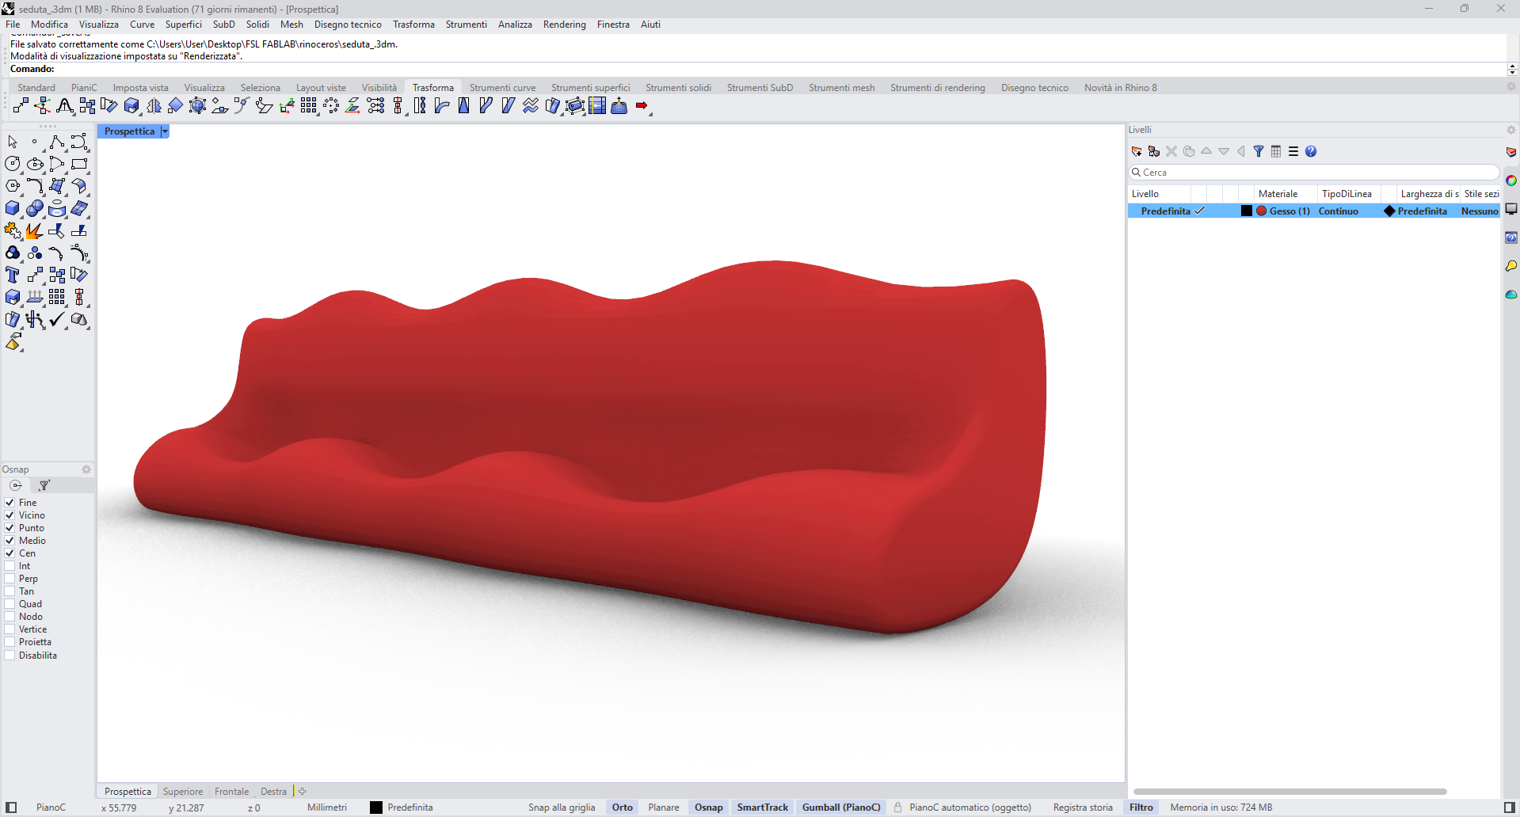
Task: Enable the Int object snap
Action: click(8, 565)
